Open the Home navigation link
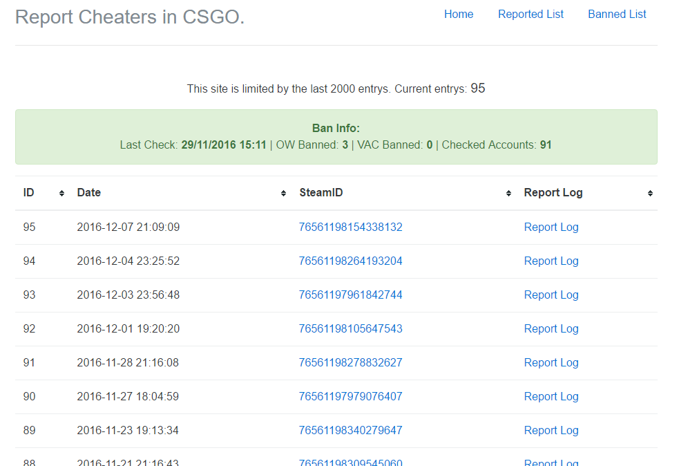Image resolution: width=688 pixels, height=466 pixels. pos(459,14)
